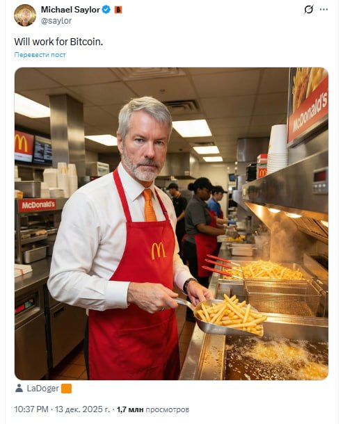Open the @saylor handle link
This screenshot has height=424, width=345.
[56, 21]
